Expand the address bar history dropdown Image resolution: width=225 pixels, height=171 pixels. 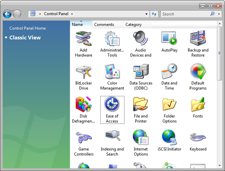coord(147,14)
